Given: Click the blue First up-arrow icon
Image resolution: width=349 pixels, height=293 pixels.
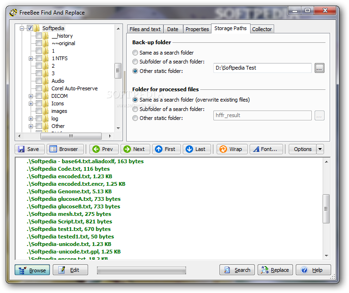Looking at the screenshot, I should tap(159, 149).
